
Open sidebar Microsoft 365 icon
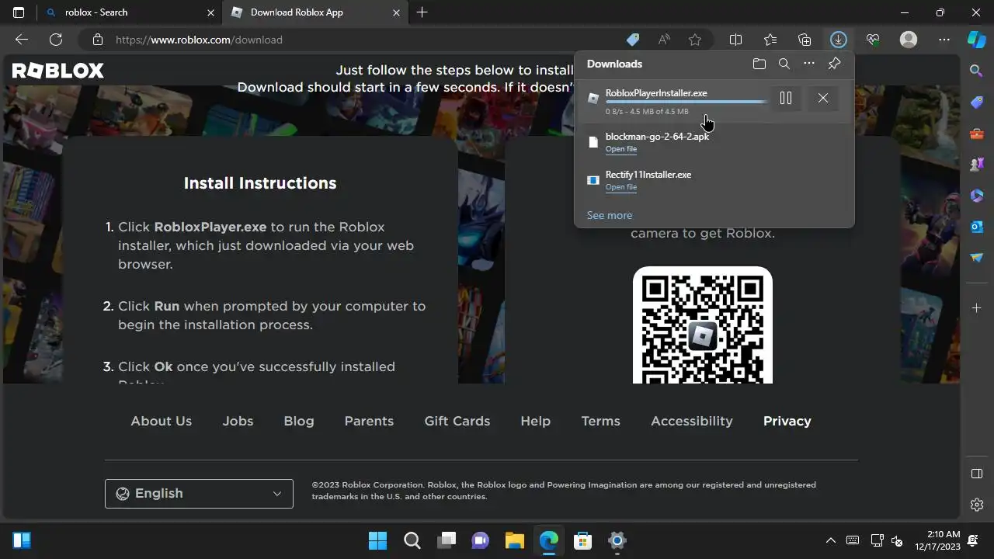pos(976,196)
